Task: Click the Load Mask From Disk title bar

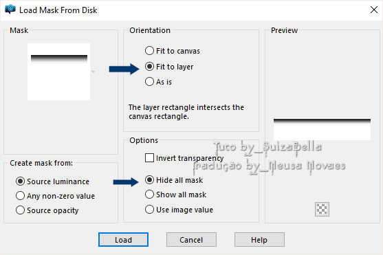Action: 191,10
